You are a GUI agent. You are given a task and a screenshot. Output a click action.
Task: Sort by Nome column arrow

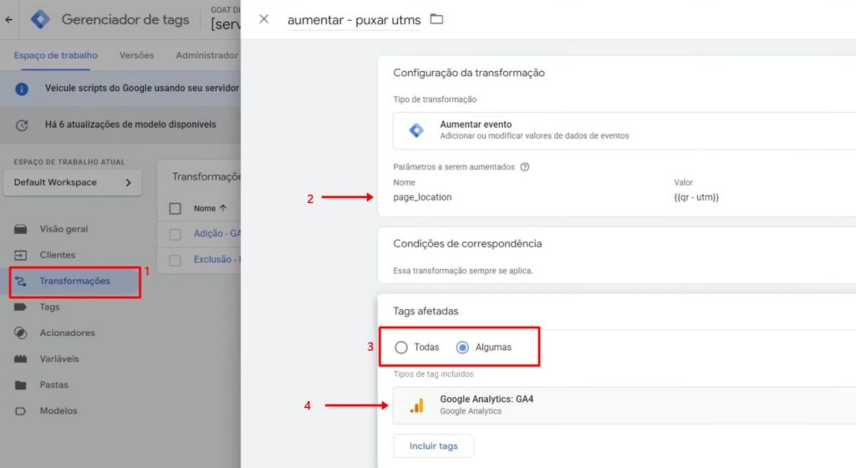pyautogui.click(x=222, y=208)
